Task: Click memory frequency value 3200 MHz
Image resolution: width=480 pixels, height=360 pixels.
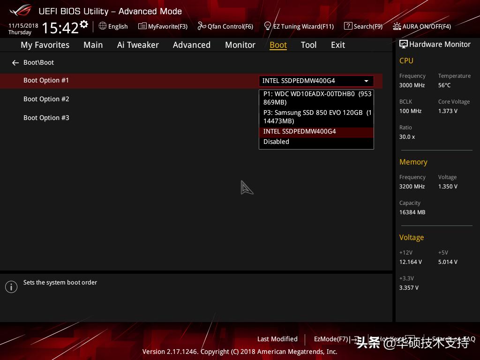Action: [x=412, y=187]
